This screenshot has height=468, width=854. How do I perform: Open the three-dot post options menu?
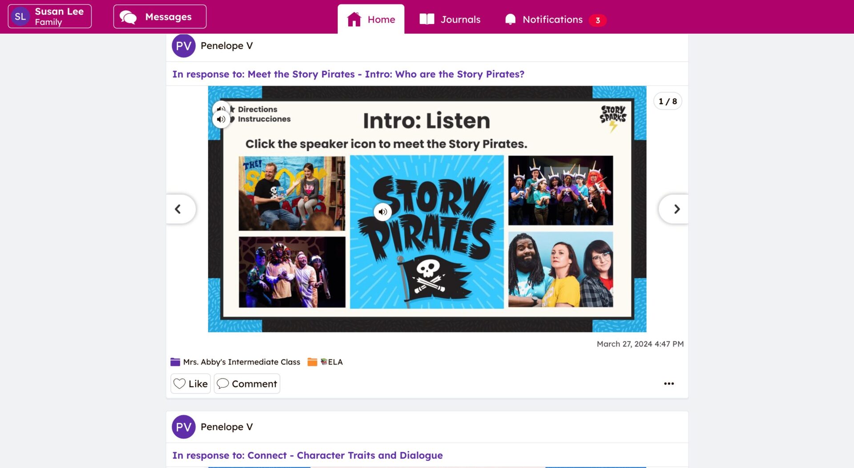point(669,384)
